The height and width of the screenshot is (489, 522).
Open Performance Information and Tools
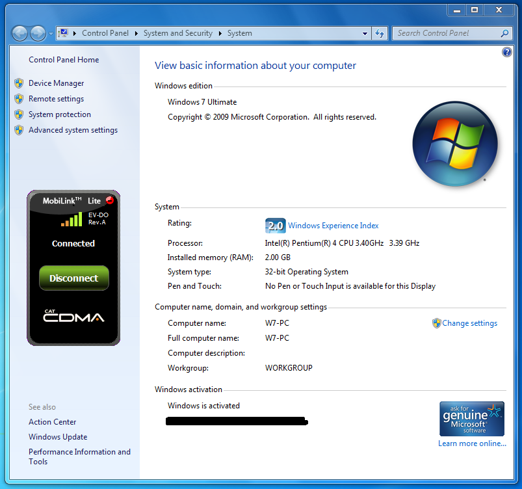click(79, 456)
